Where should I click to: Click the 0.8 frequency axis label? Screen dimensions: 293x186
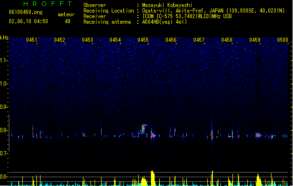tap(4, 130)
